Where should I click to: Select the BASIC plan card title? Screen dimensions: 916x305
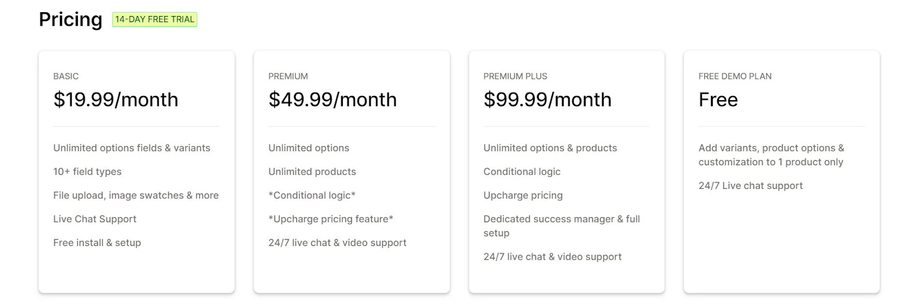click(x=66, y=76)
